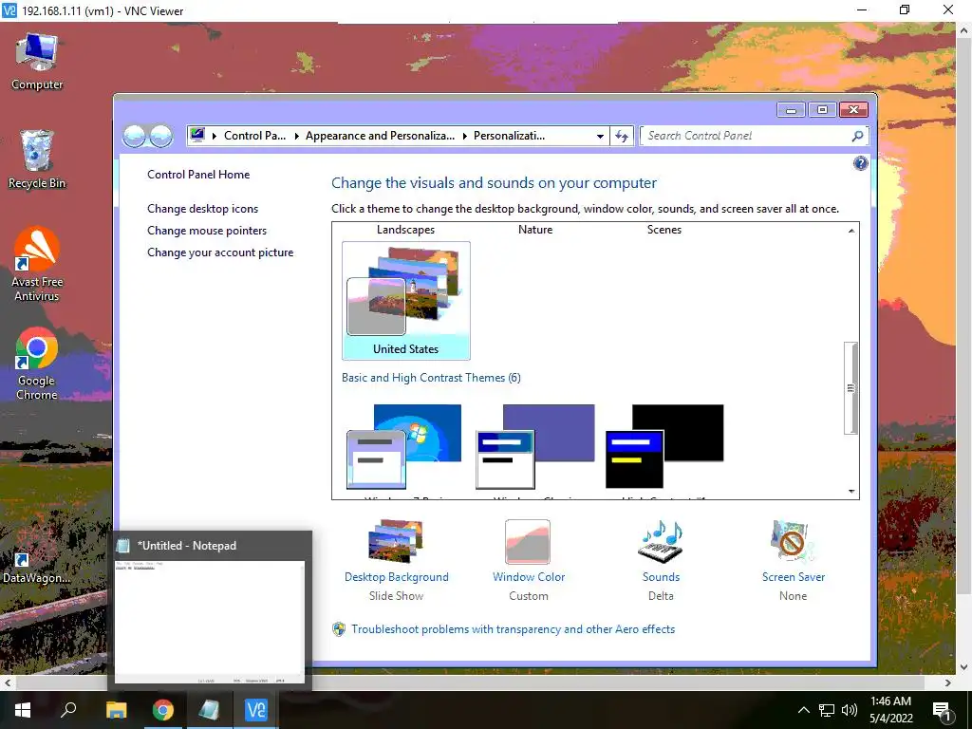Open the volume speaker tray icon
Viewport: 972px width, 729px height.
(x=850, y=710)
